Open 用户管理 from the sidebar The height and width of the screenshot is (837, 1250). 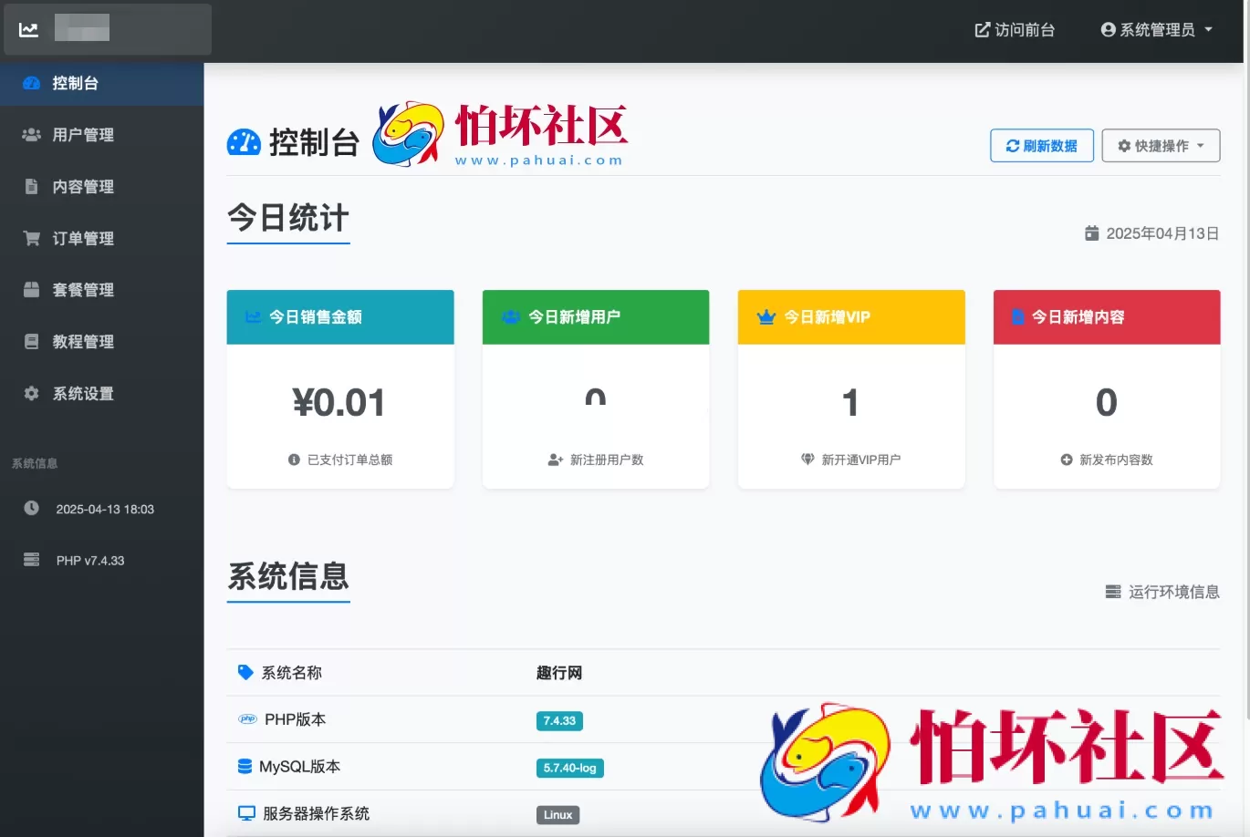(83, 134)
